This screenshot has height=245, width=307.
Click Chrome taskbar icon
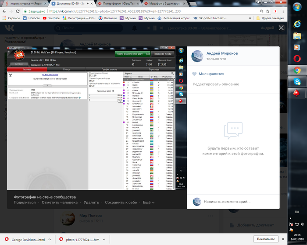[x=297, y=70]
